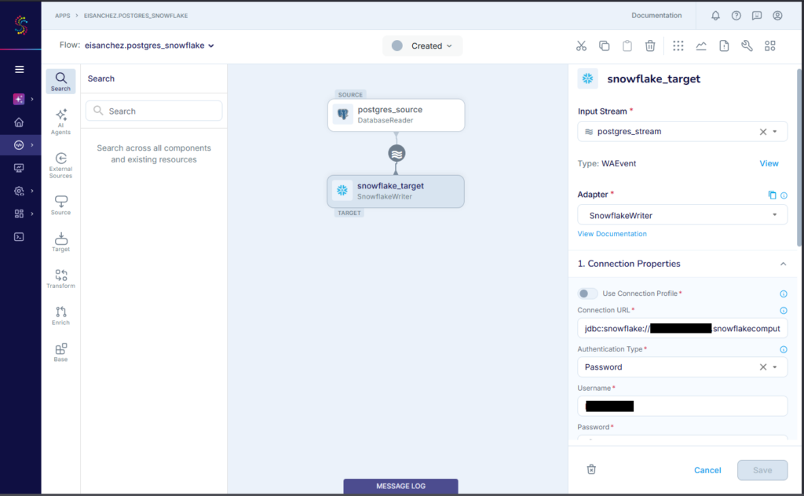Select the snowflake_target SnowflakeWriter node
The width and height of the screenshot is (804, 496).
396,191
